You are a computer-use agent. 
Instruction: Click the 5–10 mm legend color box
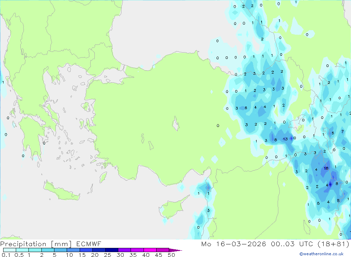(x=61, y=250)
